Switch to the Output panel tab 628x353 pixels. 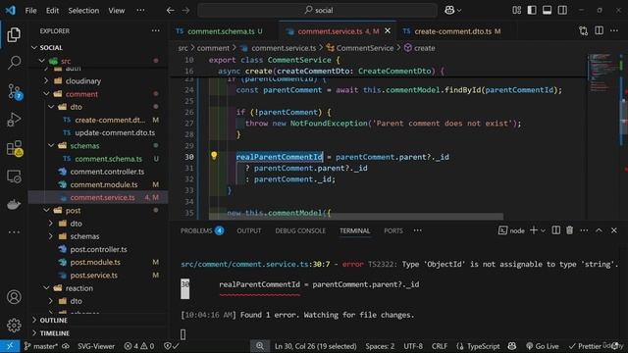click(248, 231)
